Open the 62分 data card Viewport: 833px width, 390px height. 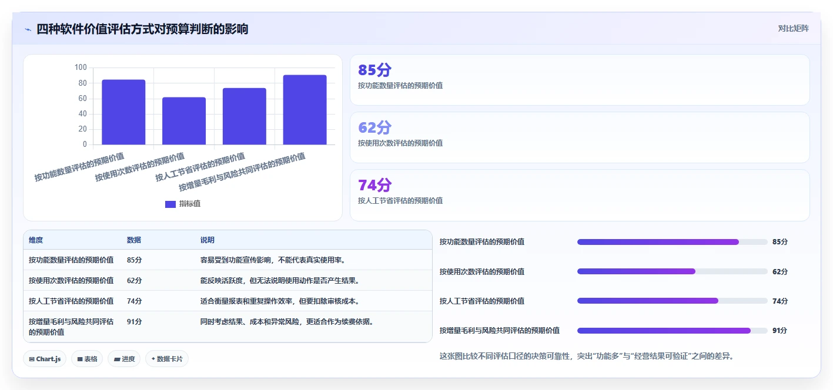[x=580, y=137]
